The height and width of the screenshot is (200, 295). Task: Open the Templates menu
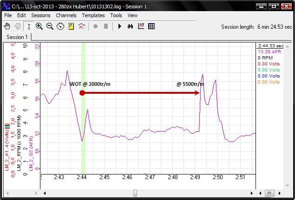point(93,15)
